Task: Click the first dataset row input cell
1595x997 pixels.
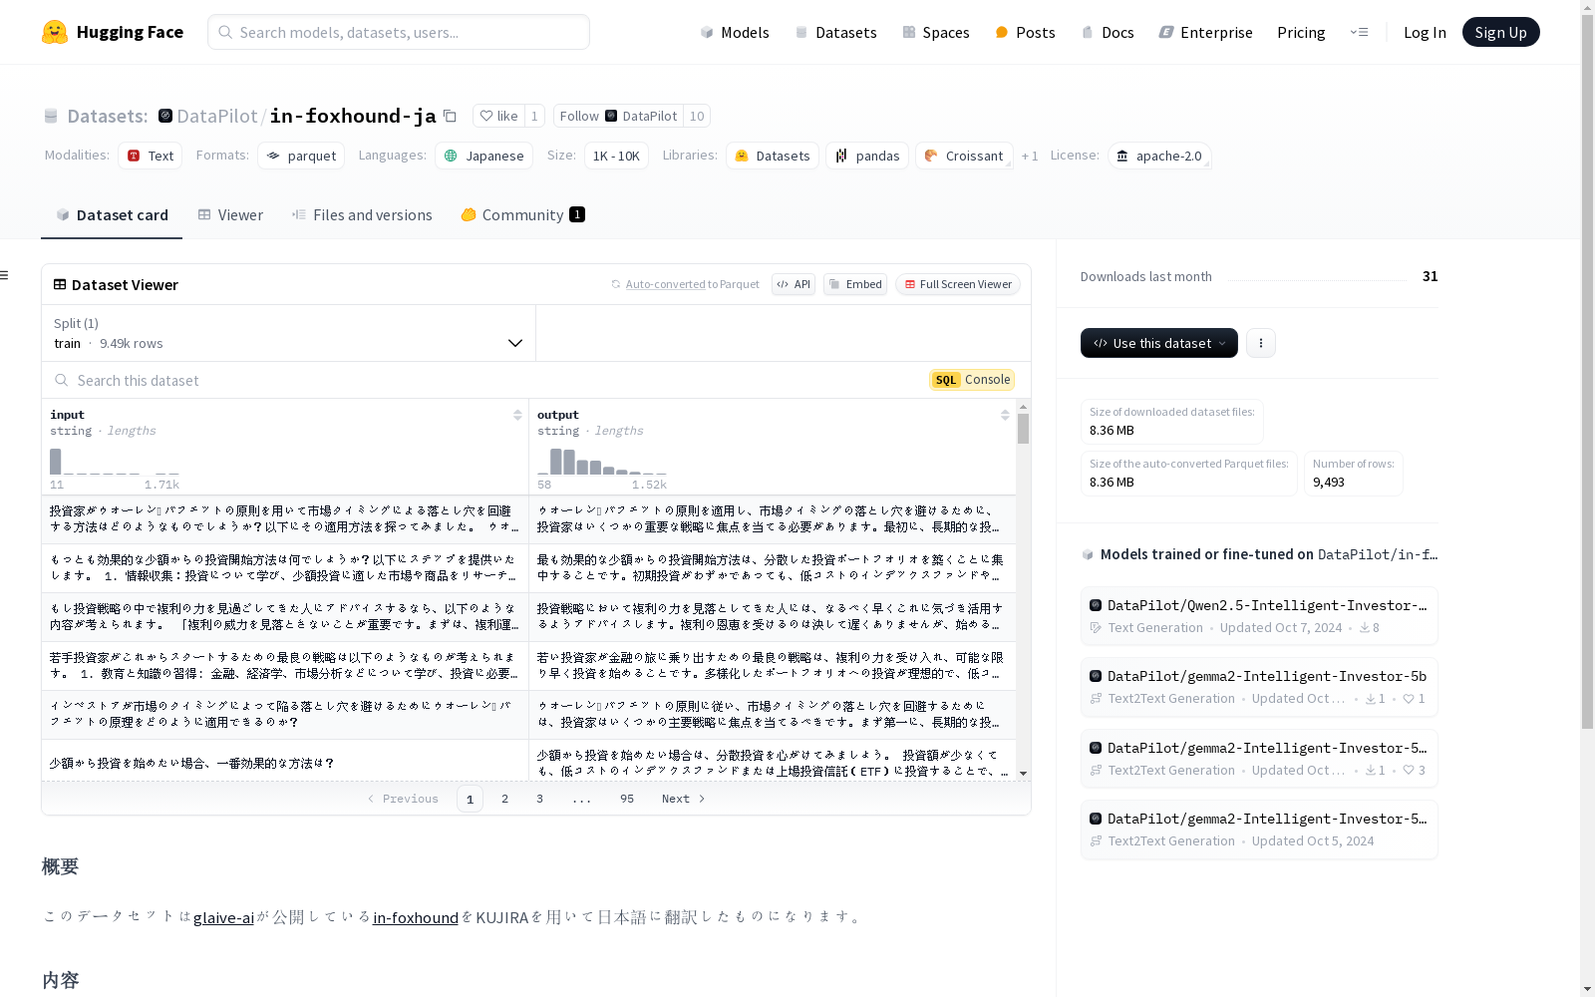Action: [285, 519]
